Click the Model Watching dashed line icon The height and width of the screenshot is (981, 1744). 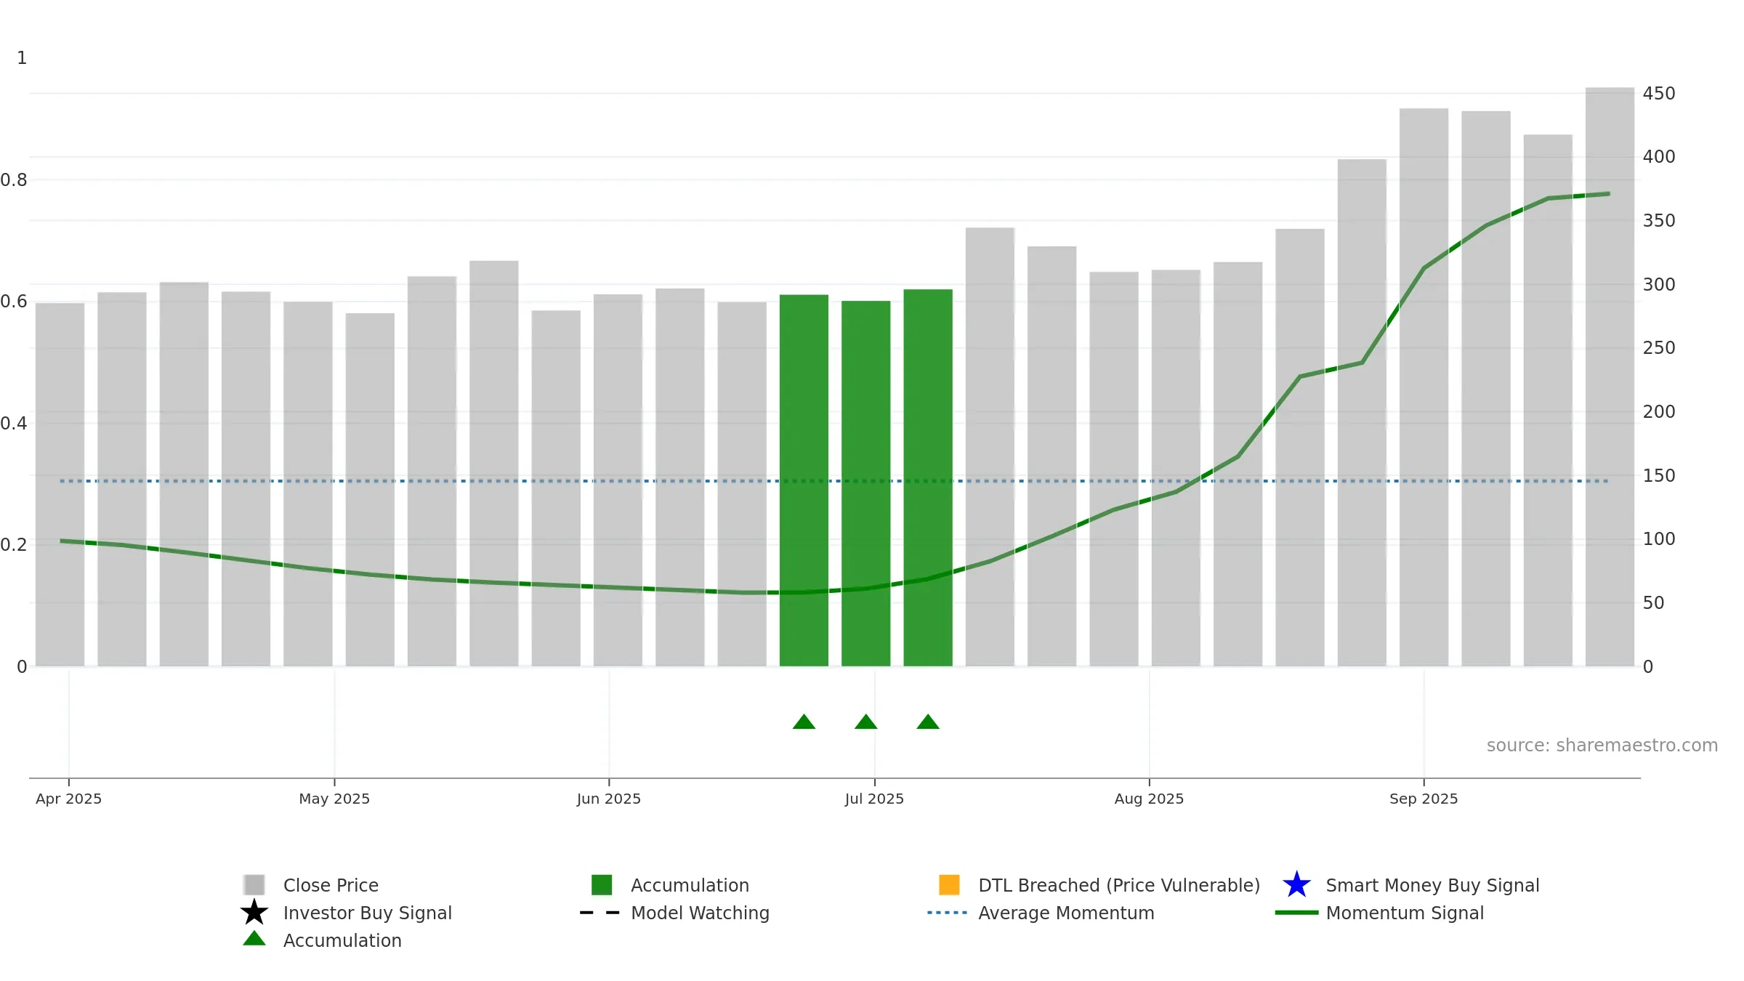599,913
